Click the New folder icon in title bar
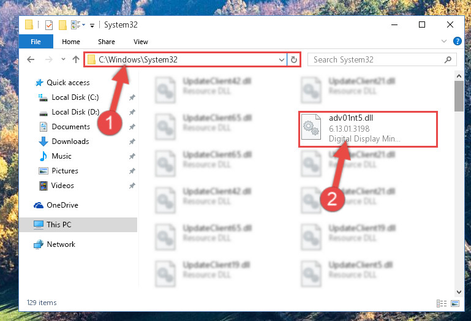The height and width of the screenshot is (321, 471). point(63,25)
